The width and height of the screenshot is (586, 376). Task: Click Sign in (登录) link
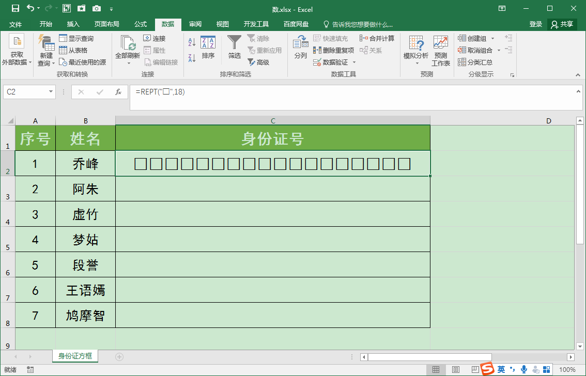pyautogui.click(x=535, y=24)
